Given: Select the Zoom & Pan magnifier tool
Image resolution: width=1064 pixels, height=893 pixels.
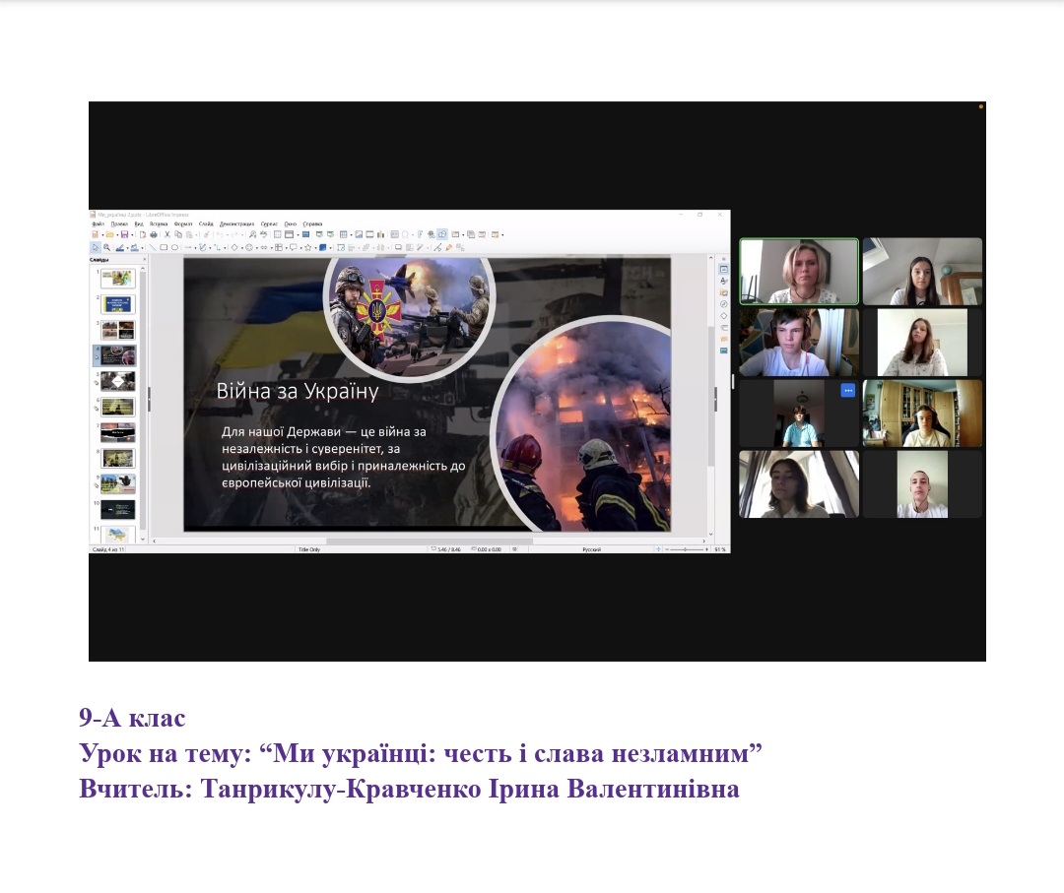Looking at the screenshot, I should pyautogui.click(x=106, y=248).
